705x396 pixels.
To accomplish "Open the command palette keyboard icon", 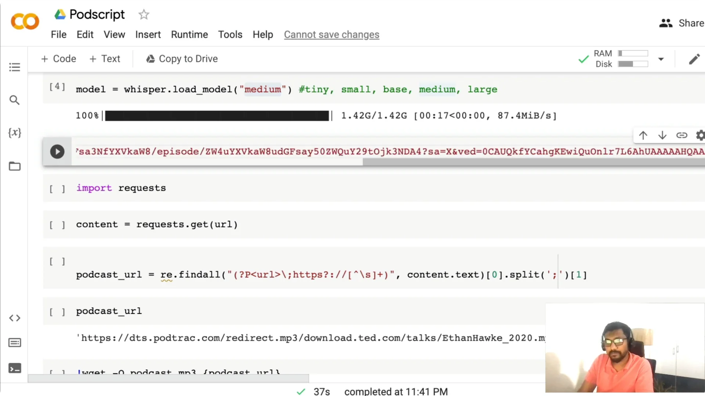I will pos(15,342).
